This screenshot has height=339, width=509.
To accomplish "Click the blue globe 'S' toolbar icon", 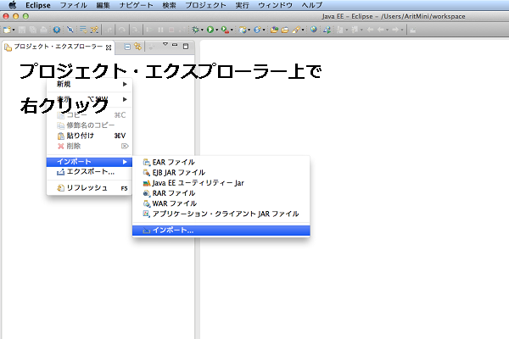I will tap(257, 30).
